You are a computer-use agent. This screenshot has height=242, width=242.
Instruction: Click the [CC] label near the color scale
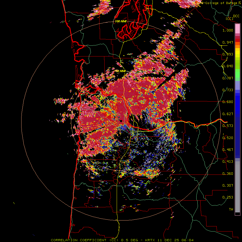point(230,19)
